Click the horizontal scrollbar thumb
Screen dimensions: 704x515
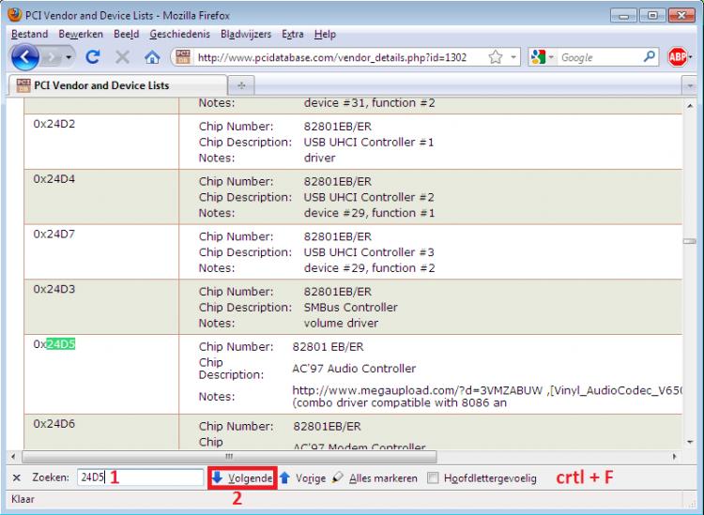(x=229, y=457)
